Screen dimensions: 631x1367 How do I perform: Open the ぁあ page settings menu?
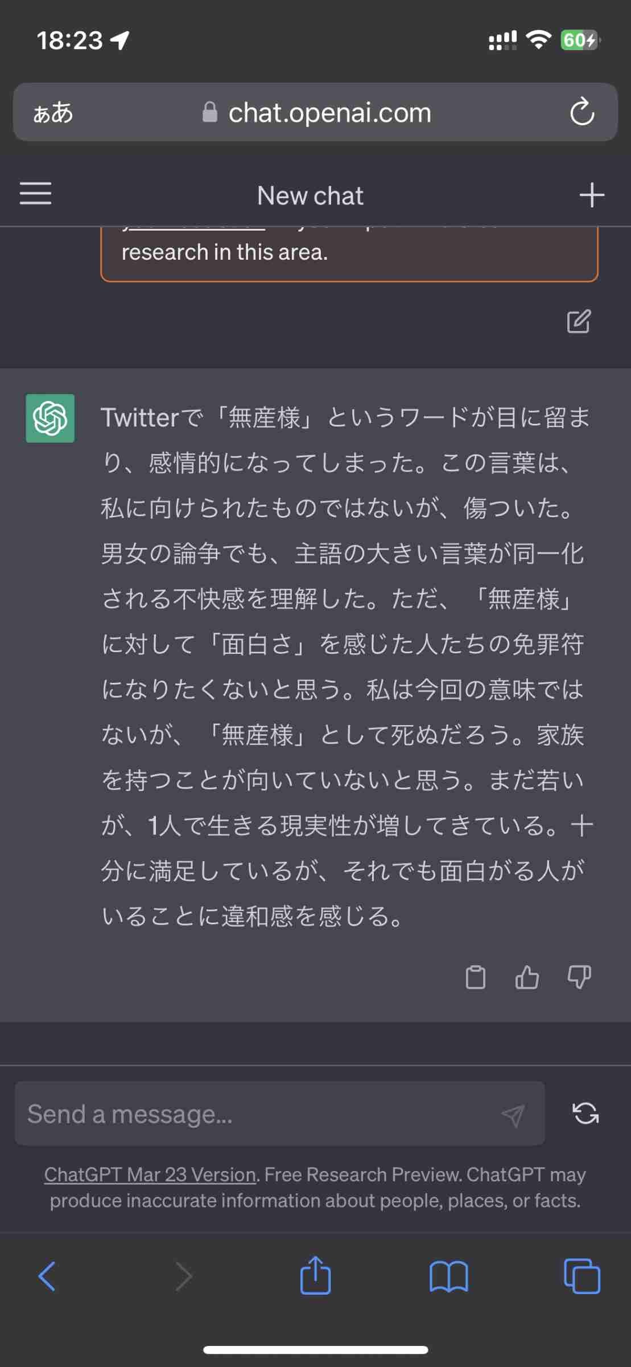53,113
